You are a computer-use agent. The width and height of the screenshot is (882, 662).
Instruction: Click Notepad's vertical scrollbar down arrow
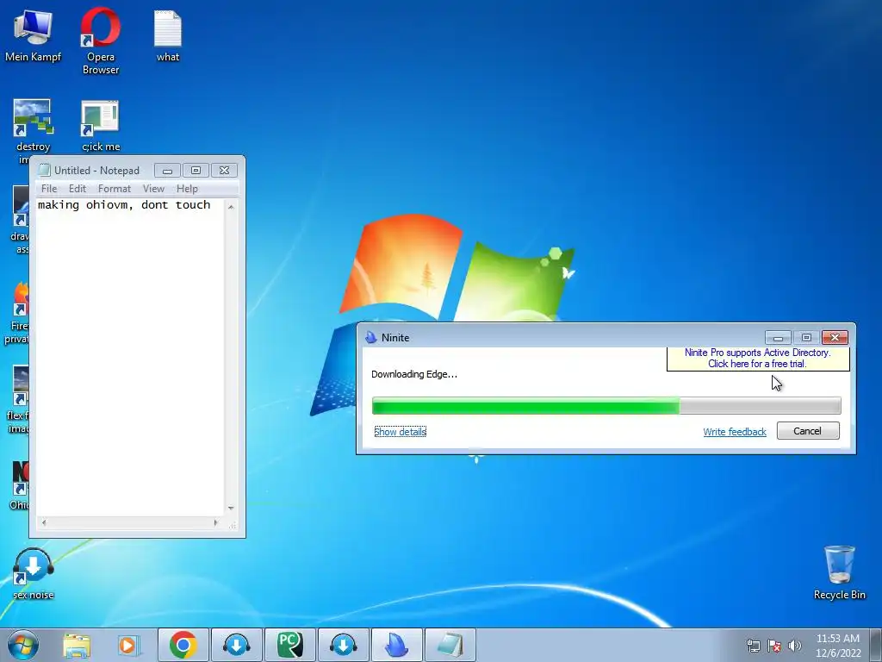[x=231, y=508]
